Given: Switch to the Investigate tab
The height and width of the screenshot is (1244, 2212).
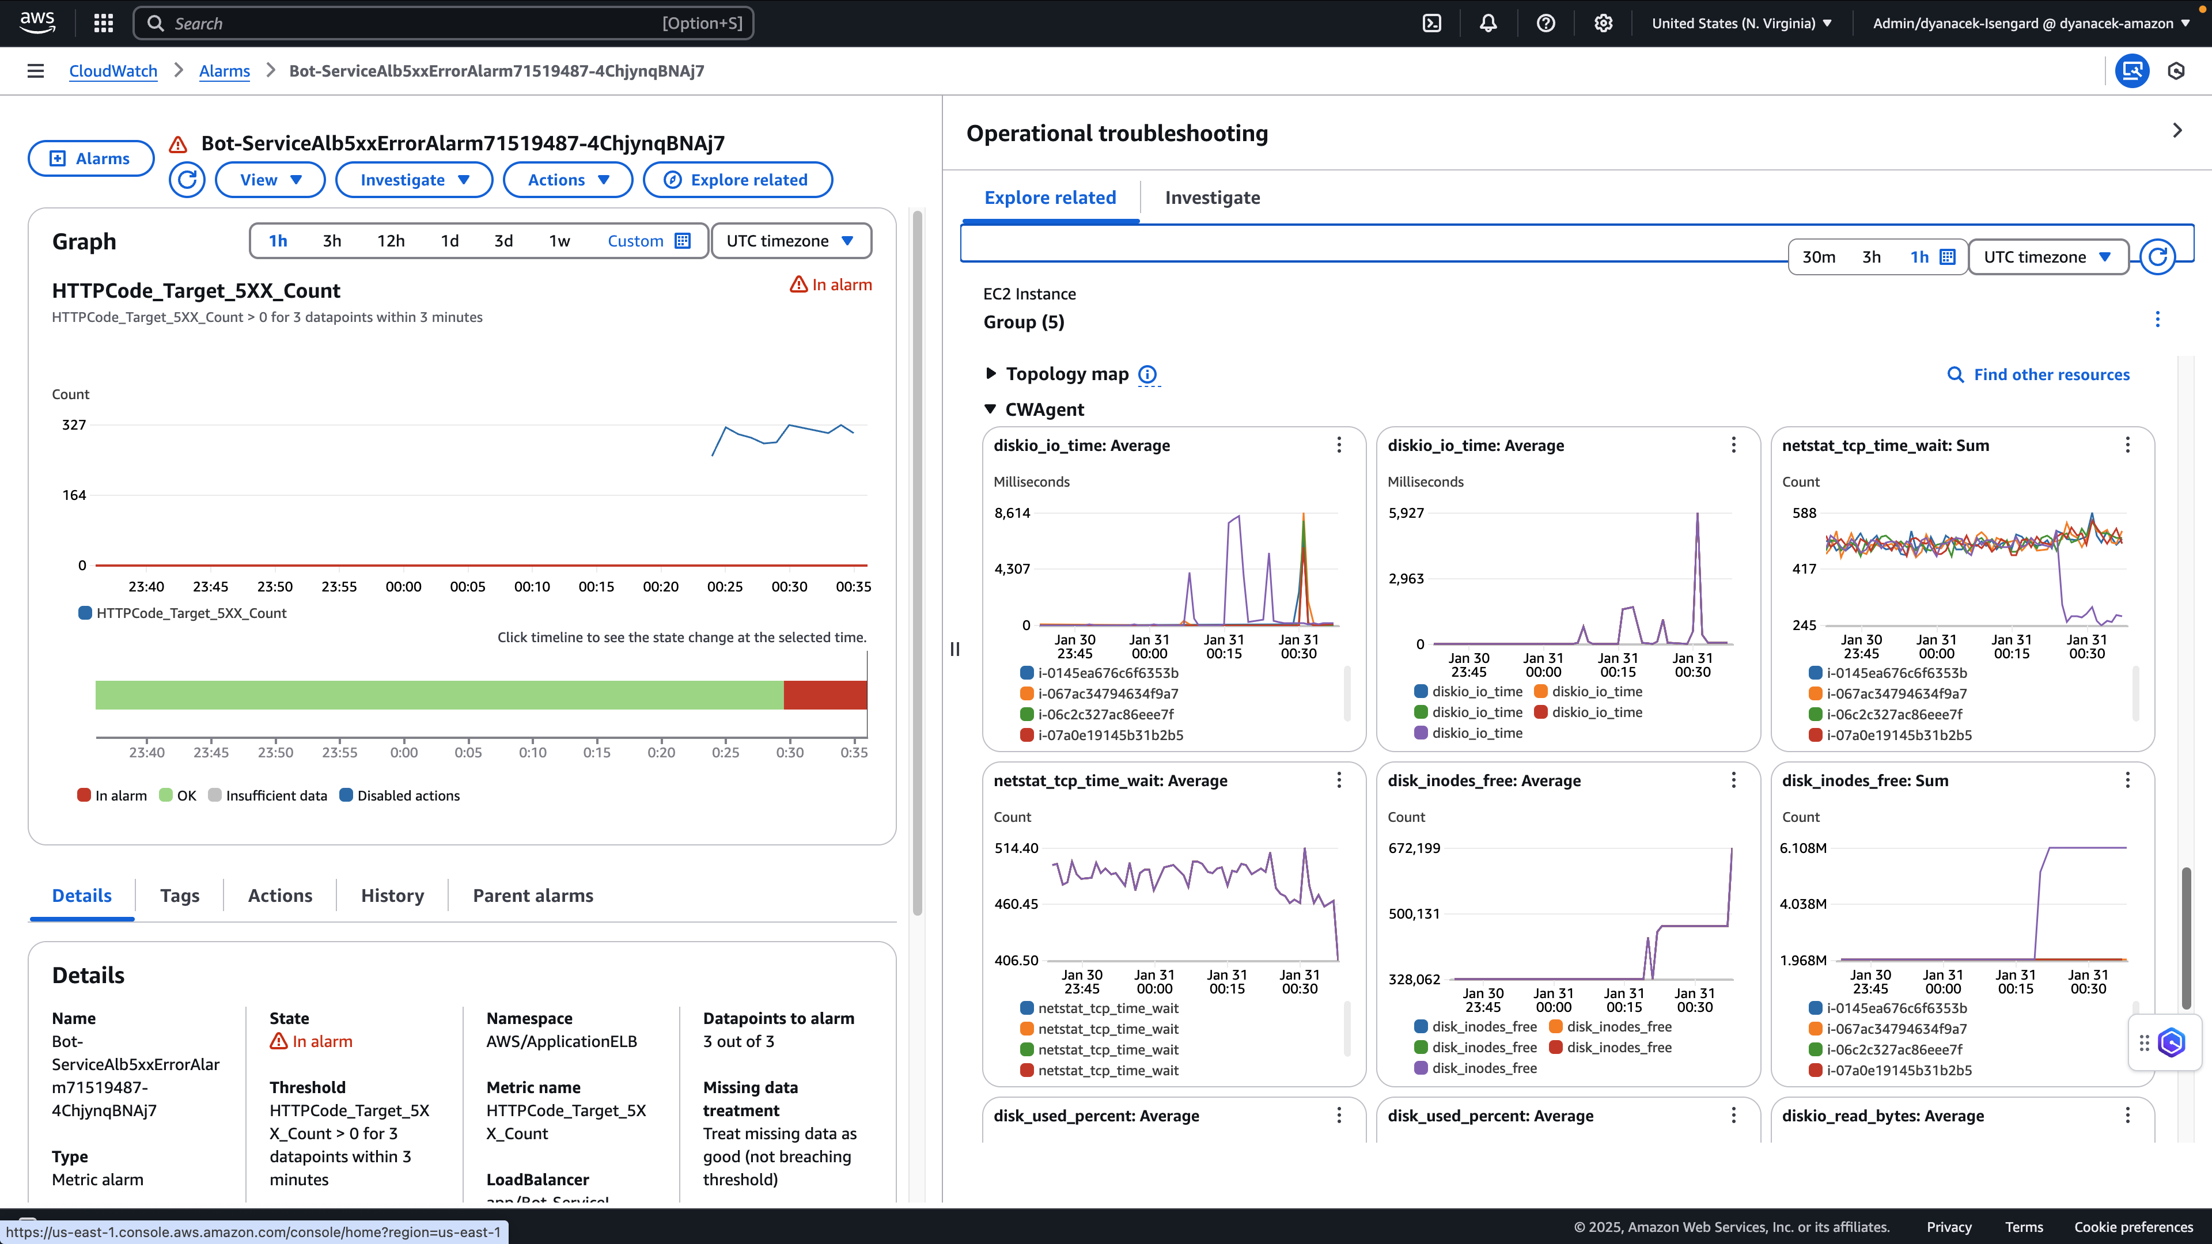Looking at the screenshot, I should click(x=1213, y=198).
